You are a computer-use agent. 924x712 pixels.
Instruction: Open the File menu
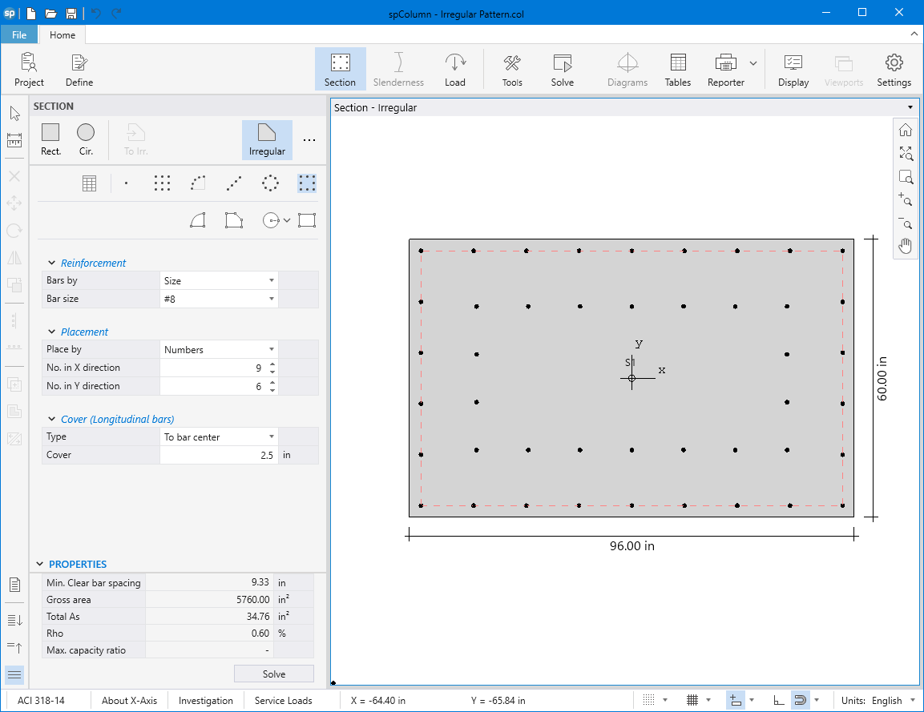coord(19,34)
